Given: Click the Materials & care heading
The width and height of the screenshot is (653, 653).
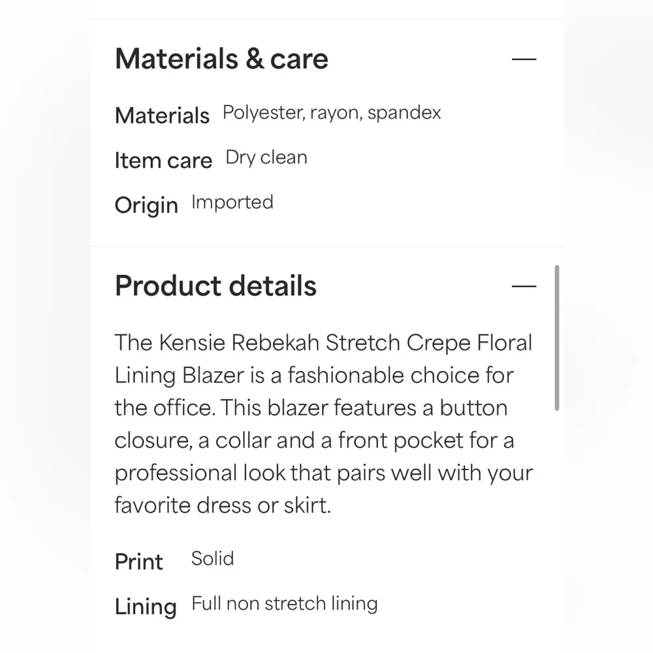Looking at the screenshot, I should (x=221, y=59).
